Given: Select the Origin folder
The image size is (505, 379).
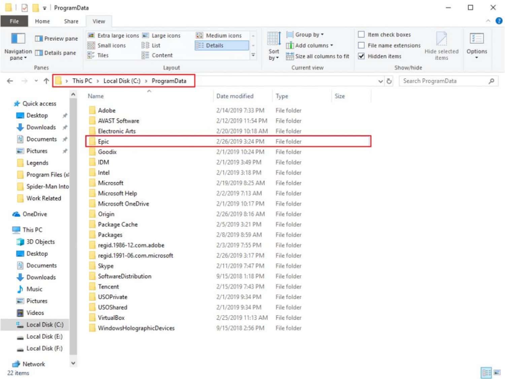Looking at the screenshot, I should tap(228, 214).
